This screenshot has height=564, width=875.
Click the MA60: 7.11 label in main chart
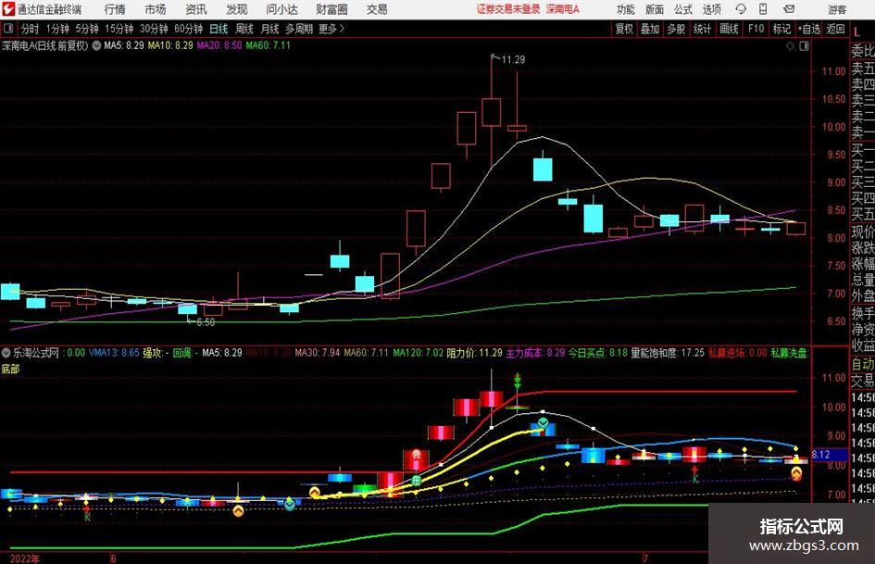click(x=269, y=45)
